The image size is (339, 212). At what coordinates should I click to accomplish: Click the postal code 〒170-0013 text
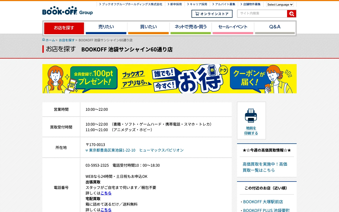(x=95, y=144)
